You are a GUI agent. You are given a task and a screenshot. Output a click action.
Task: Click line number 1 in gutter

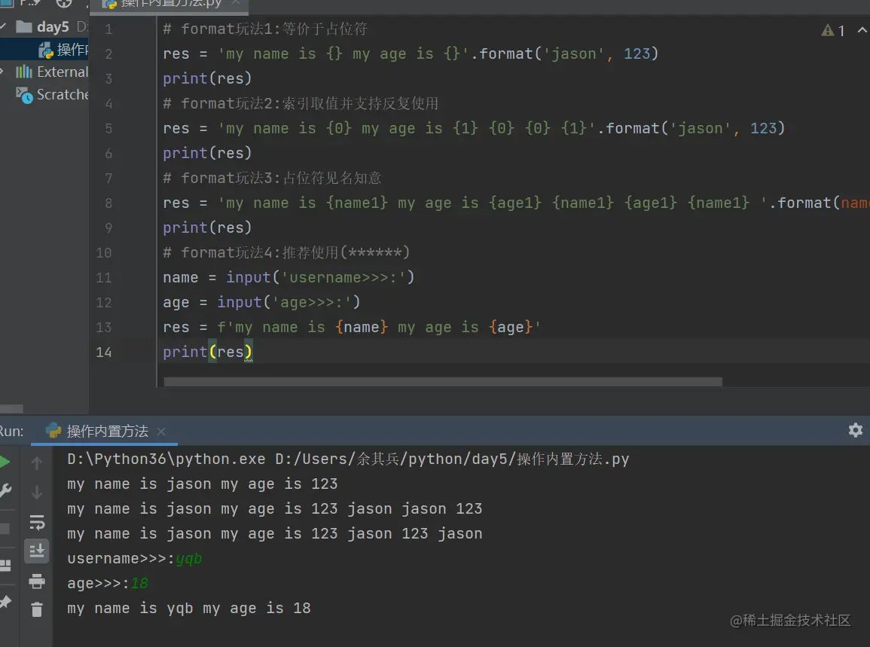click(x=108, y=29)
